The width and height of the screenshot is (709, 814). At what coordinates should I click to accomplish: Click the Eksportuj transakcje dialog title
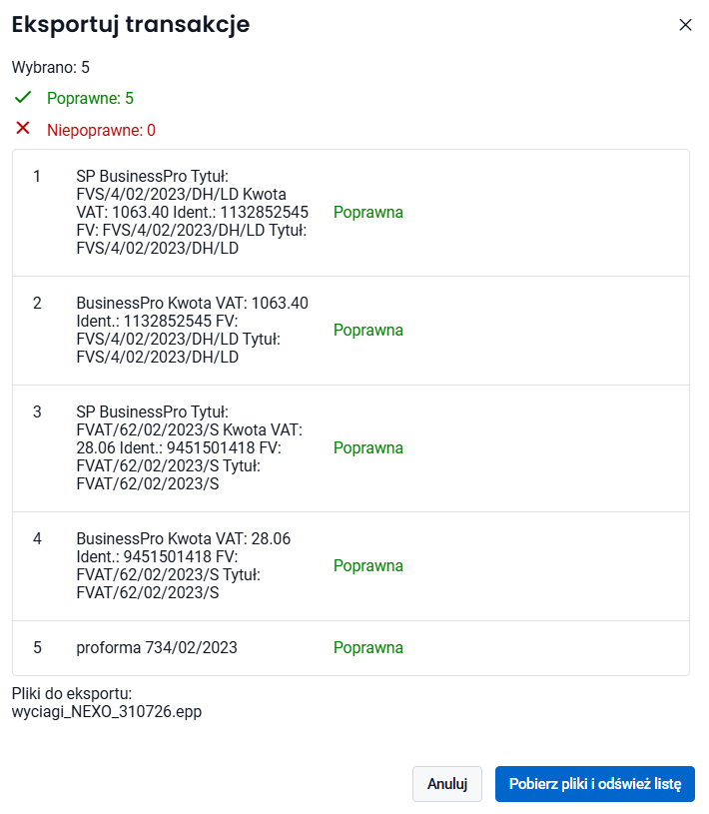(131, 24)
